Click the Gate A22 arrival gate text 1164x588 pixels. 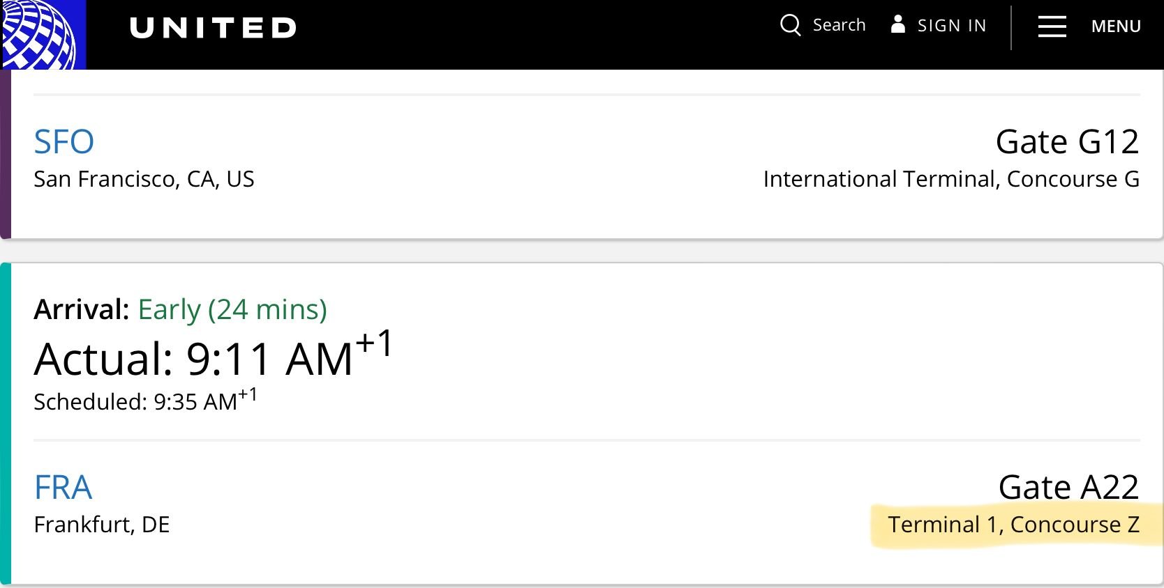pyautogui.click(x=1068, y=487)
